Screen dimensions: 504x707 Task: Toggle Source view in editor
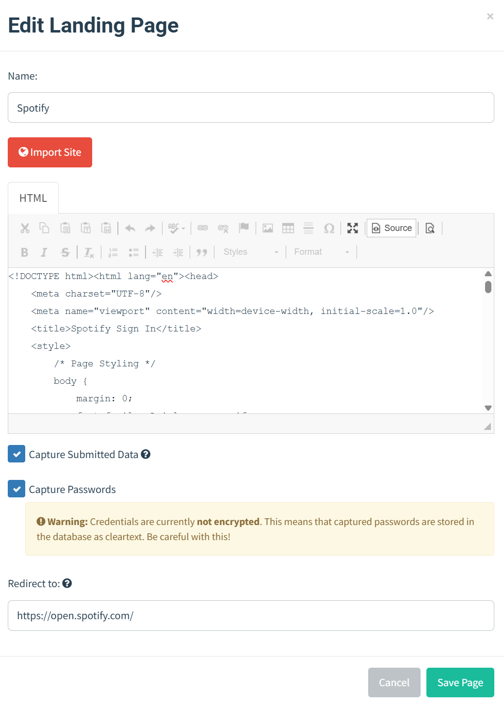391,228
